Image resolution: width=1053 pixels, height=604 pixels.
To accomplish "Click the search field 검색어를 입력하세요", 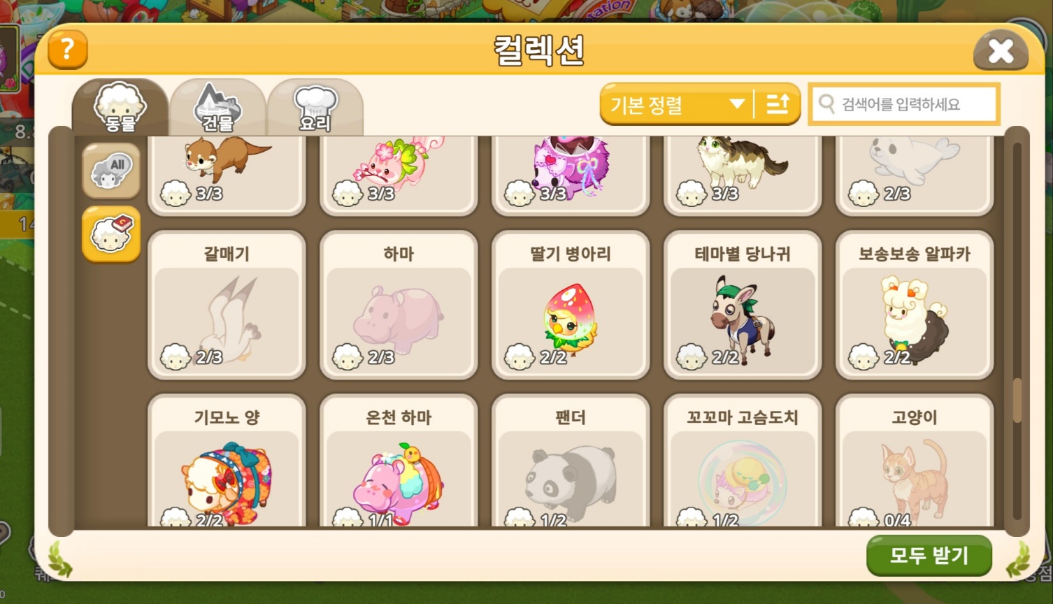I will [903, 104].
